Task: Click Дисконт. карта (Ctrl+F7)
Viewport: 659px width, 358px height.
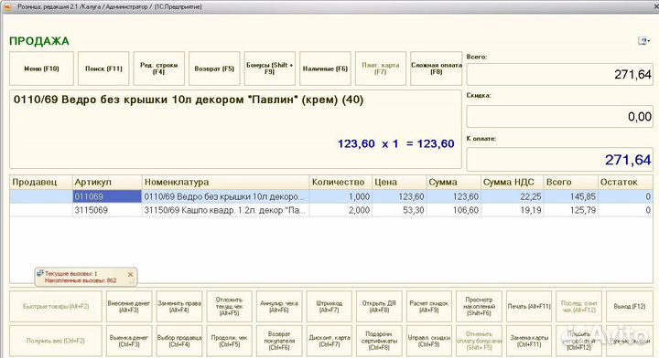Action: 329,341
